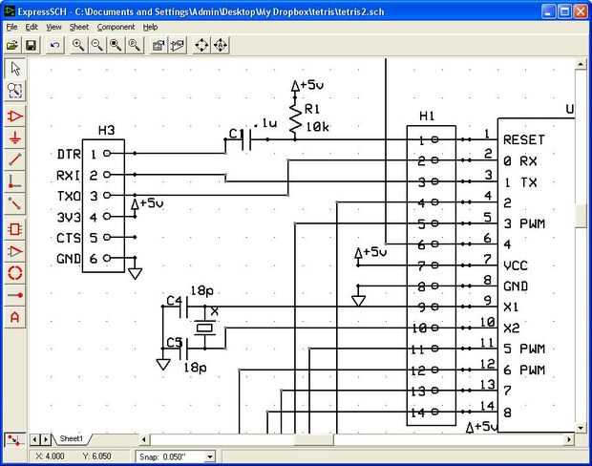Select the crystal X component
This screenshot has width=592, height=466.
(204, 328)
